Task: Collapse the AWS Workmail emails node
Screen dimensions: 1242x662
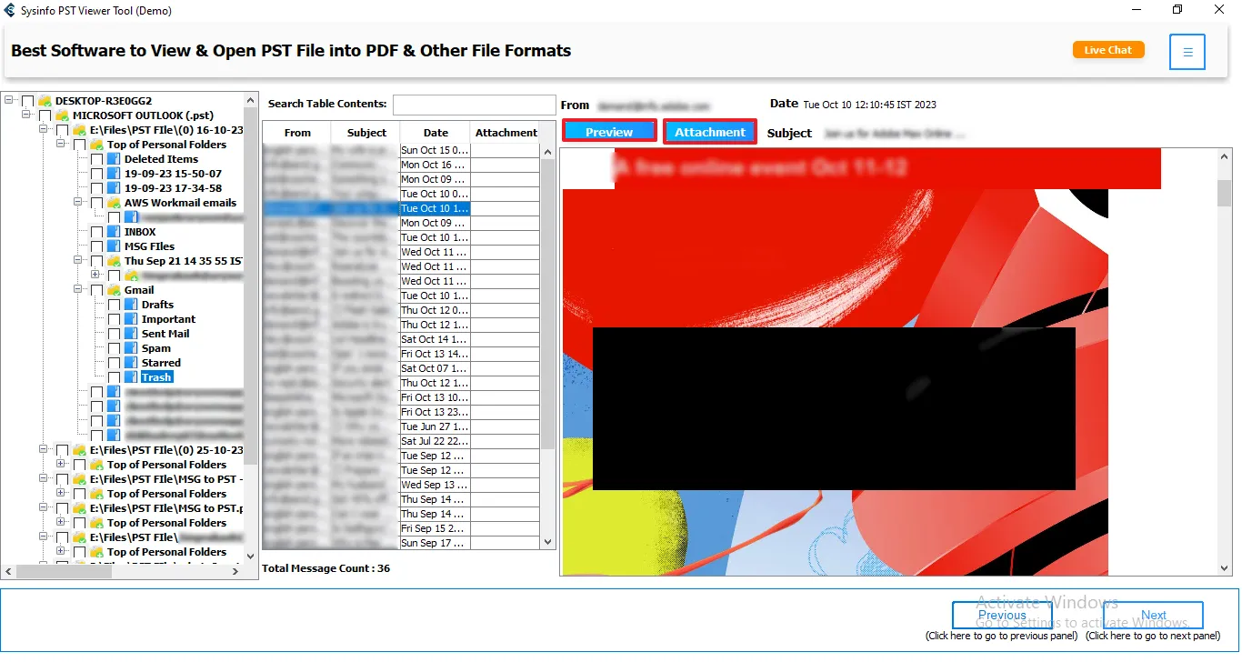Action: coord(78,203)
